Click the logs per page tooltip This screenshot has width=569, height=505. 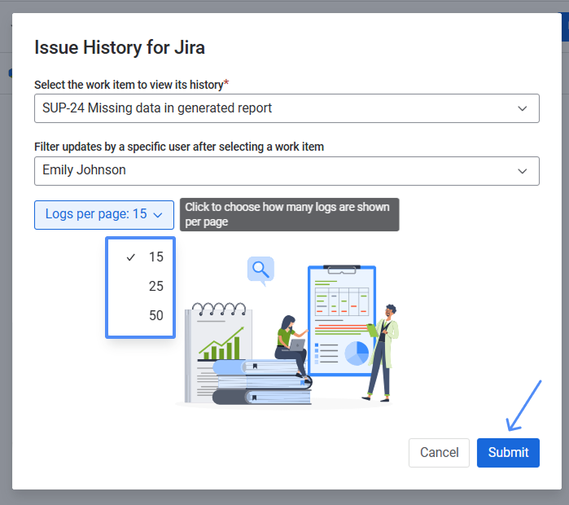(289, 214)
